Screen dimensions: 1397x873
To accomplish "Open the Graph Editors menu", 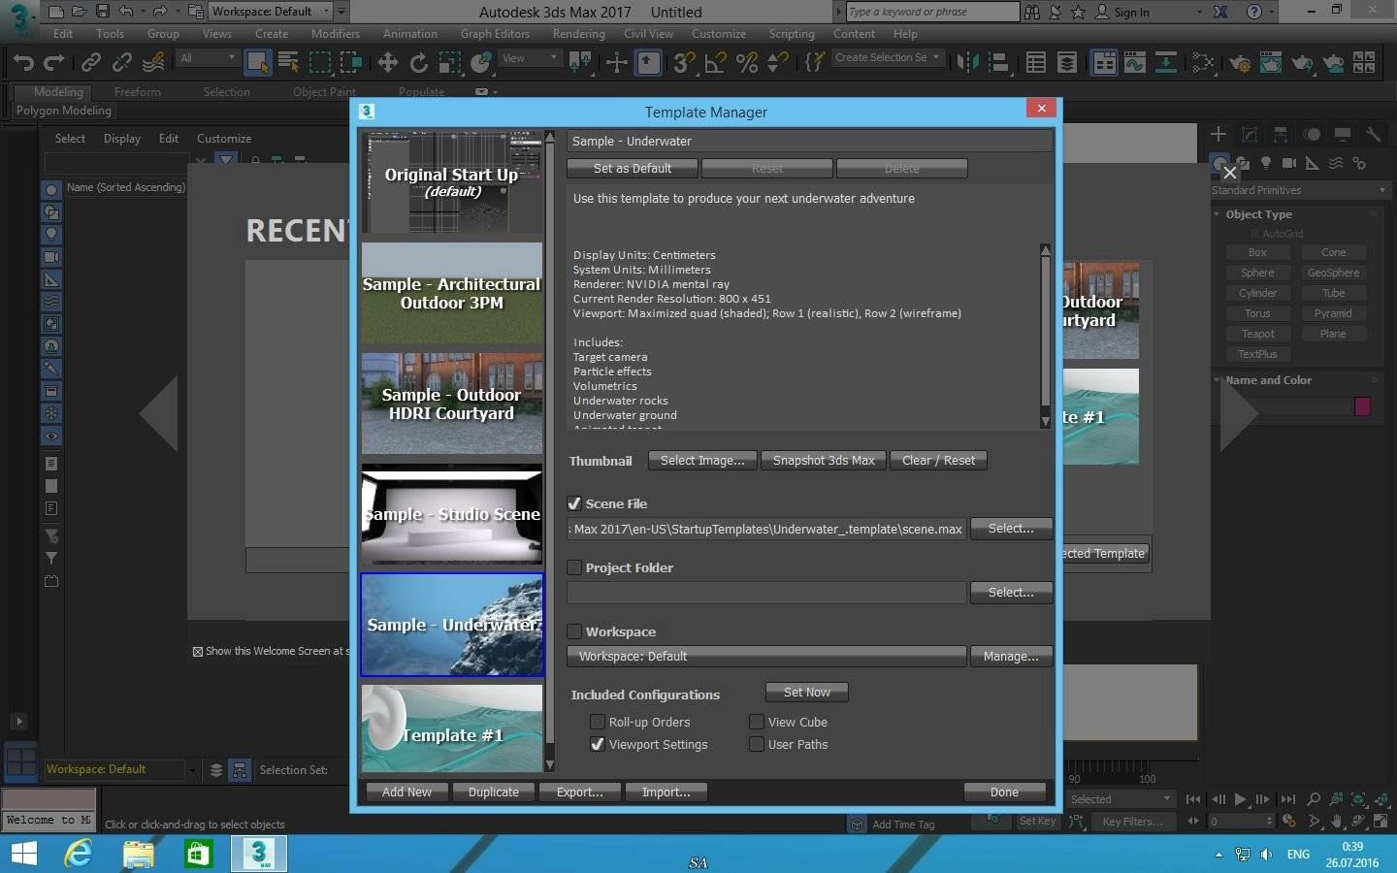I will pos(495,34).
